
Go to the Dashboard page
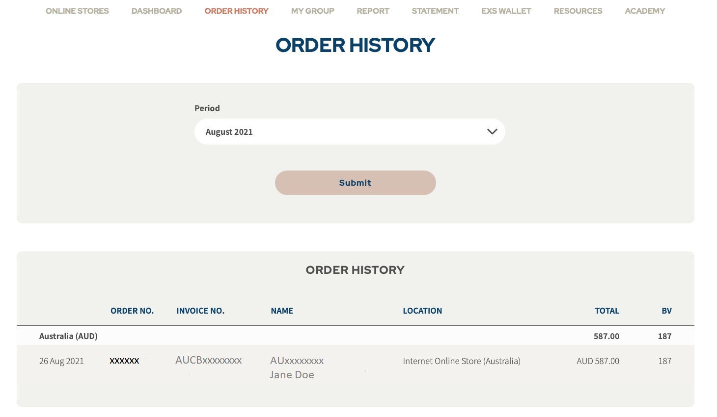click(x=157, y=11)
